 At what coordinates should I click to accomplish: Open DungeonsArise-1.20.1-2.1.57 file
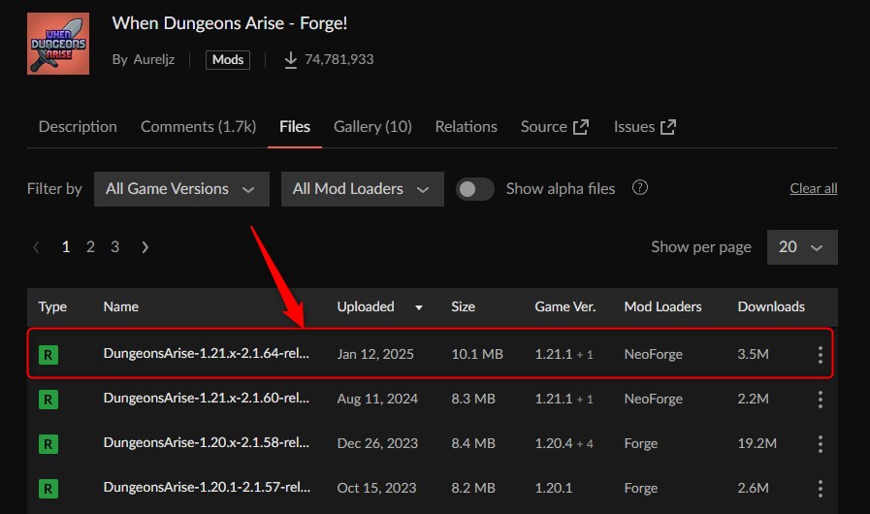[x=207, y=488]
